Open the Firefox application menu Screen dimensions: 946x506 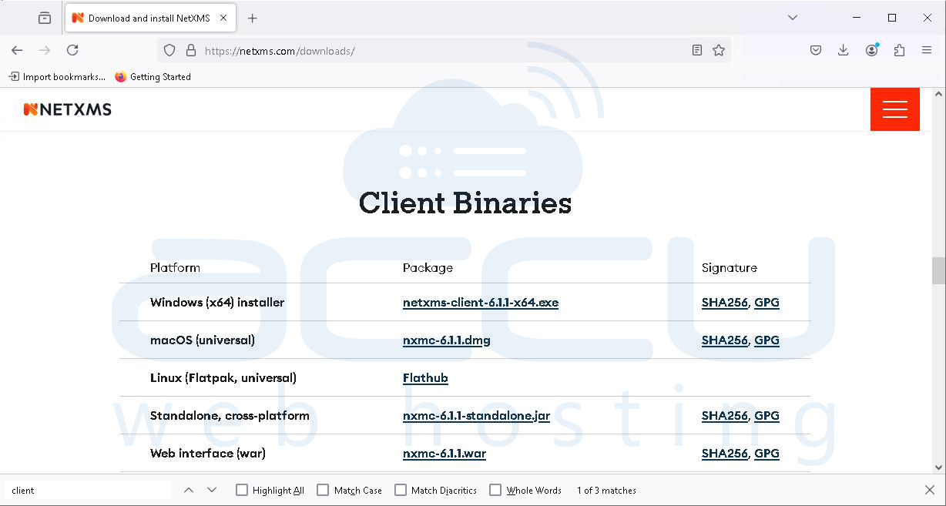click(x=927, y=50)
